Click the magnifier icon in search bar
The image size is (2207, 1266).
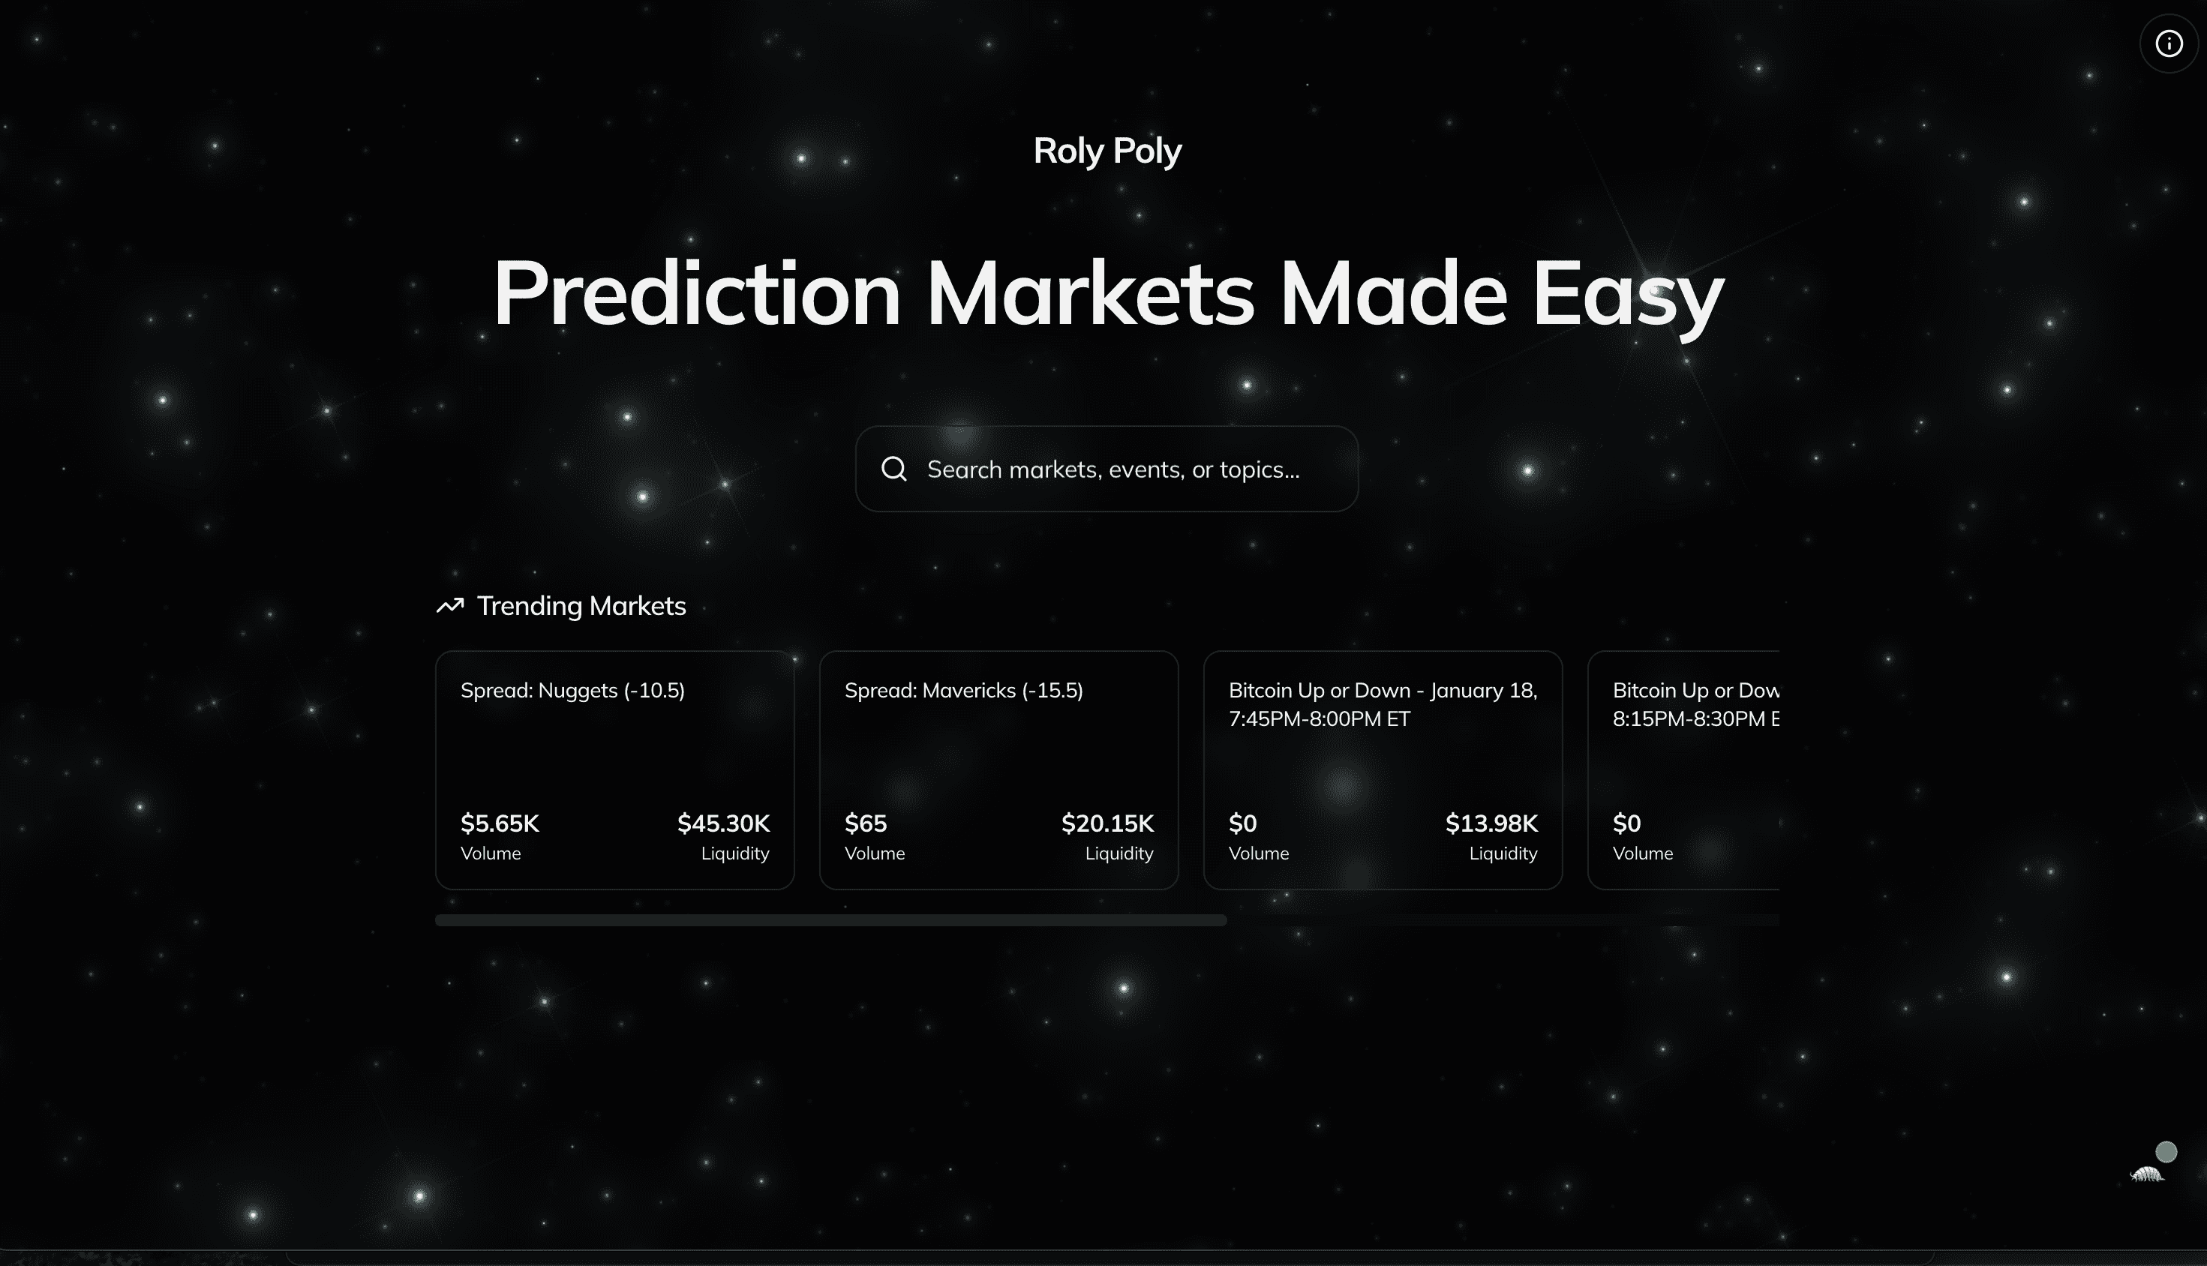tap(894, 469)
